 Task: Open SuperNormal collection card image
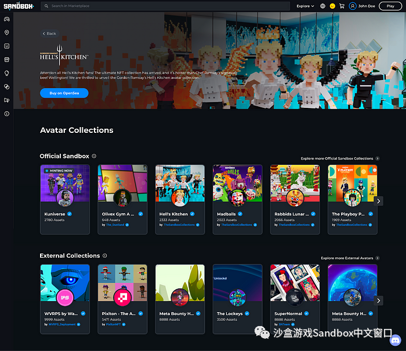coord(295,283)
